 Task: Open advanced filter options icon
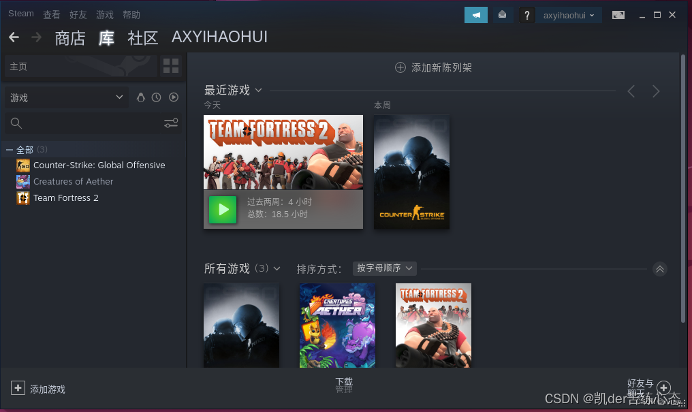pos(171,123)
